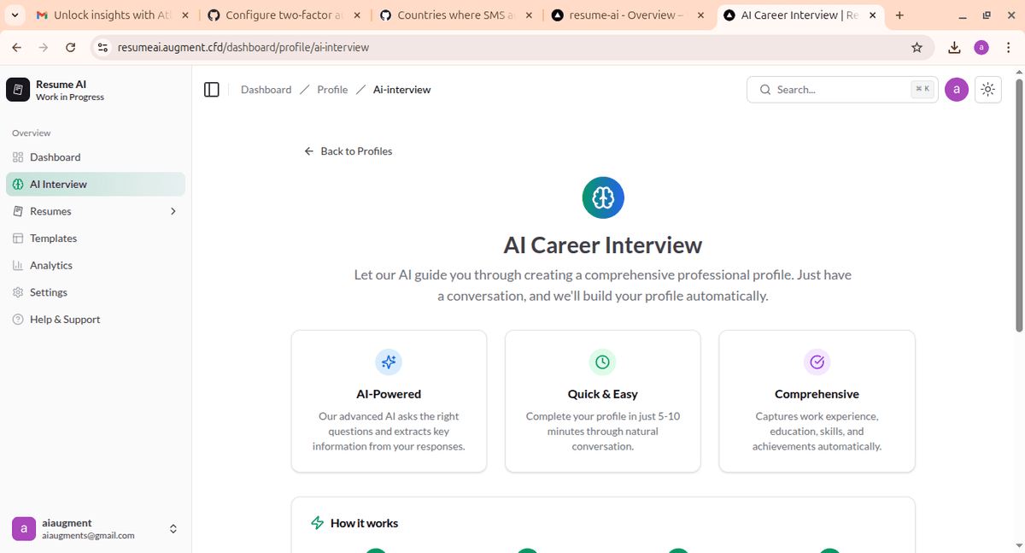The width and height of the screenshot is (1025, 553).
Task: Open Dashboard in the sidebar
Action: click(55, 157)
